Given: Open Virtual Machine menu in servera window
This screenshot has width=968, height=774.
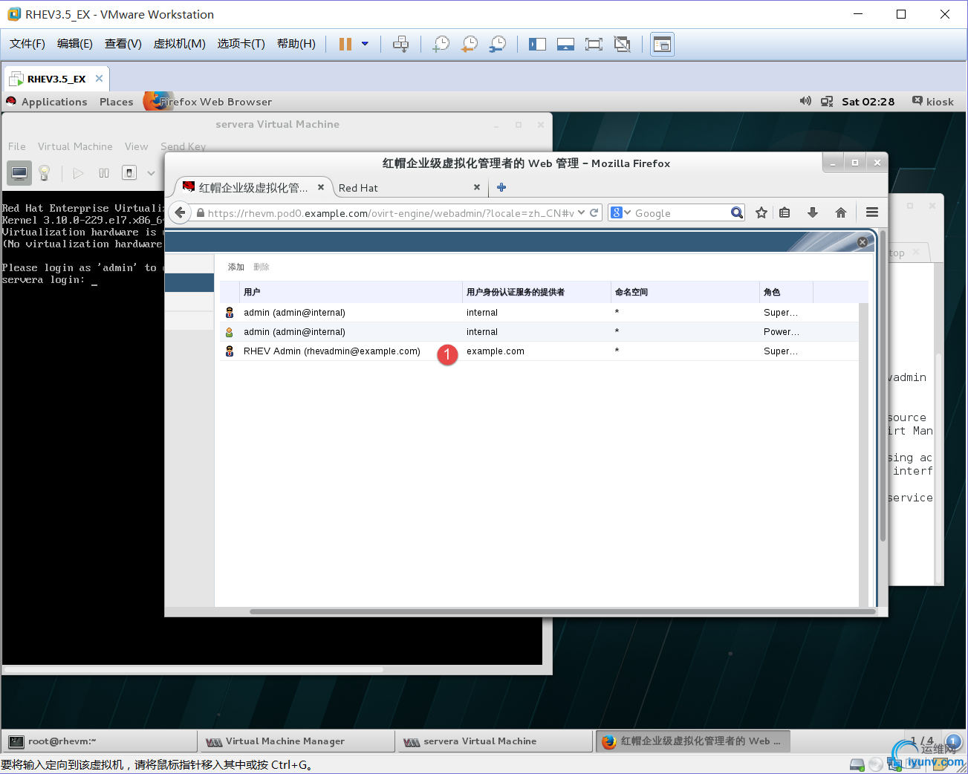Looking at the screenshot, I should point(75,146).
